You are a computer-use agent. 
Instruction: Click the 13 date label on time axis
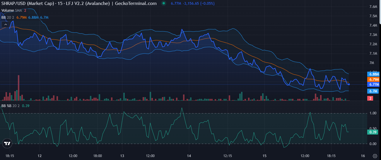coord(122,156)
